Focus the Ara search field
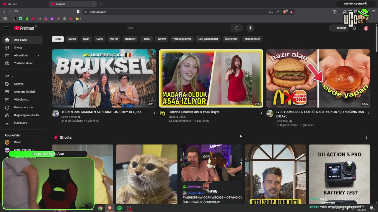 tap(178, 28)
